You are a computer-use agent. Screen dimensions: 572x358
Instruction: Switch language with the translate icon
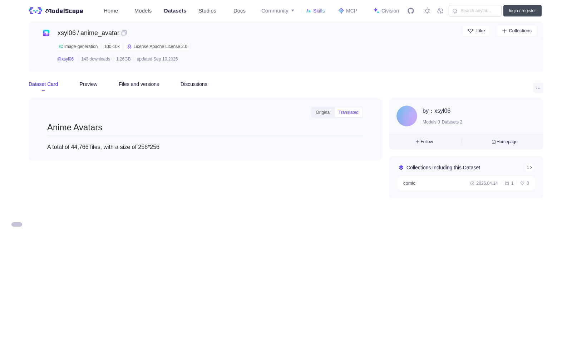pos(440,11)
